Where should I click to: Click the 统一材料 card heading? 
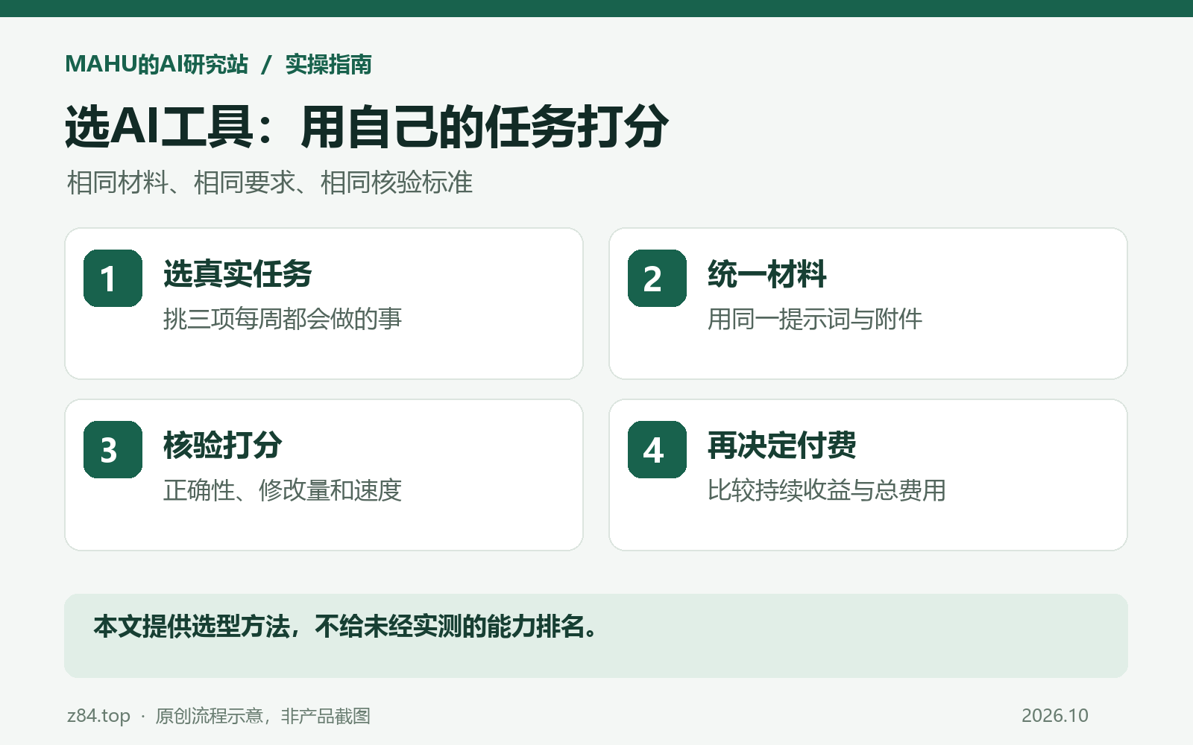pyautogui.click(x=767, y=274)
